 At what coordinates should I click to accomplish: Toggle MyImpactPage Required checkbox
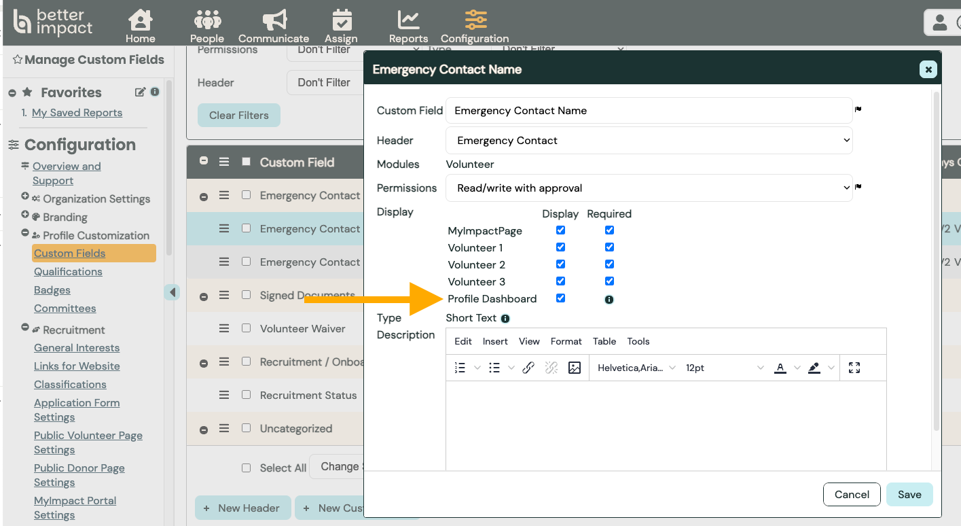609,230
